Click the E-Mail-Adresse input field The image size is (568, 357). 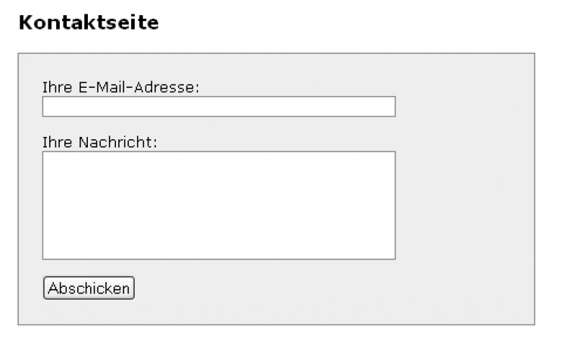(218, 107)
